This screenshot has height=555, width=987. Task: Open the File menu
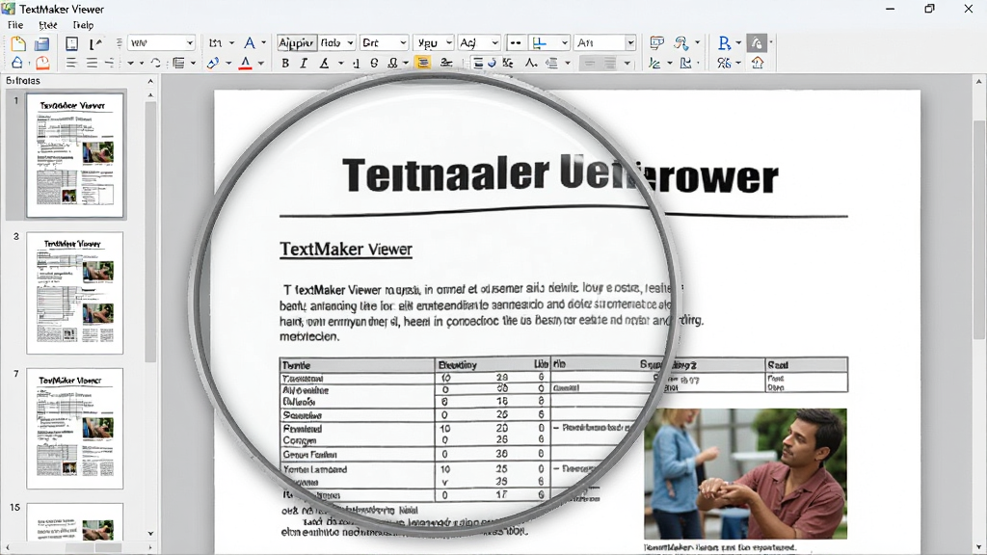coord(15,25)
